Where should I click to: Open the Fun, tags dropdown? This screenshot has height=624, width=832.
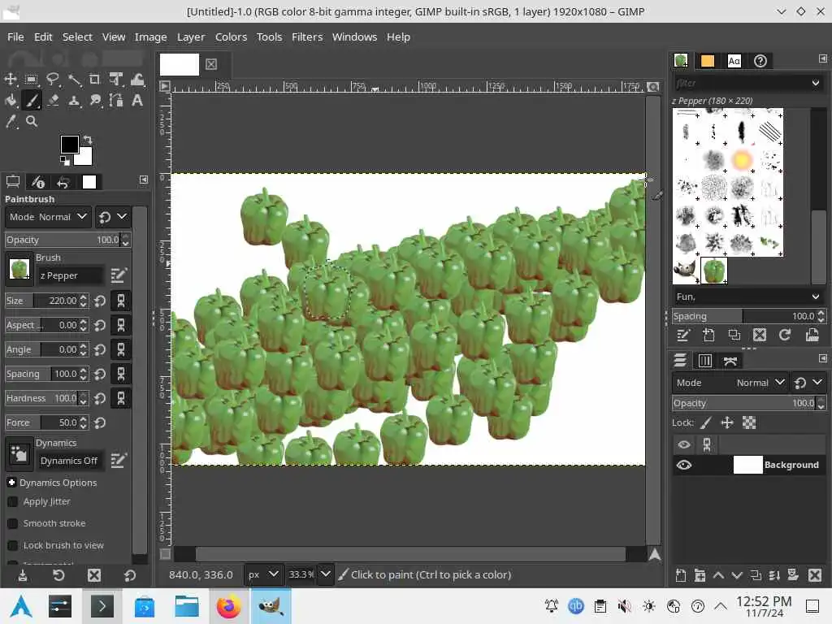(748, 297)
